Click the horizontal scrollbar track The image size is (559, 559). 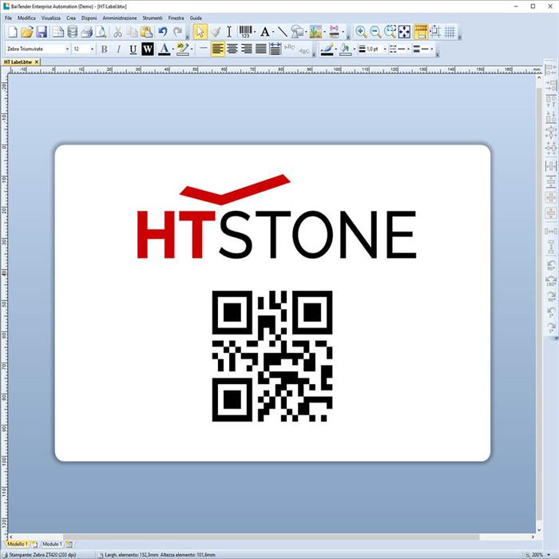(x=271, y=537)
